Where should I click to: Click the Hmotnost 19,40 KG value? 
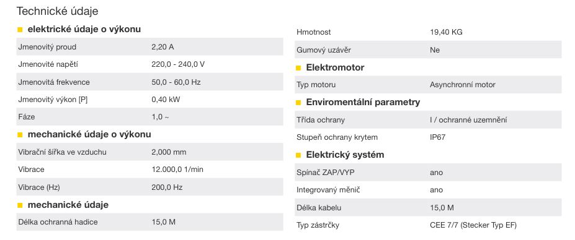[x=446, y=32]
